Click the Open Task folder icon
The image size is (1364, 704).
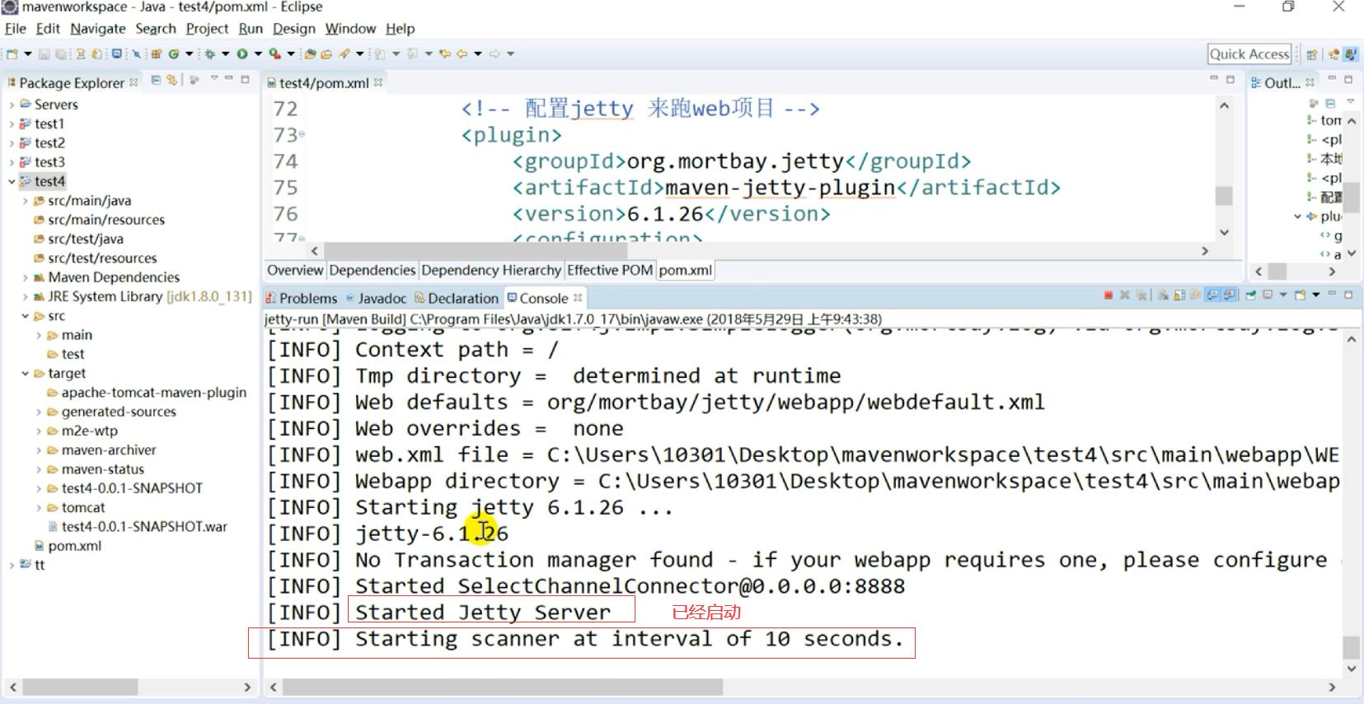(x=326, y=54)
